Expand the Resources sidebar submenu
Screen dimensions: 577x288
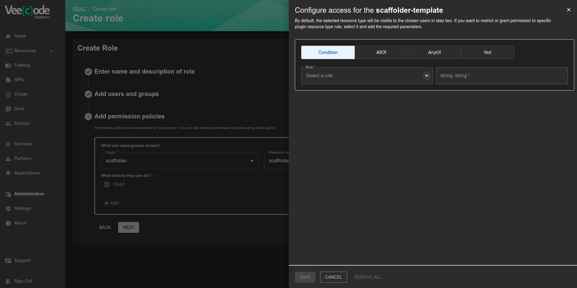pyautogui.click(x=51, y=51)
